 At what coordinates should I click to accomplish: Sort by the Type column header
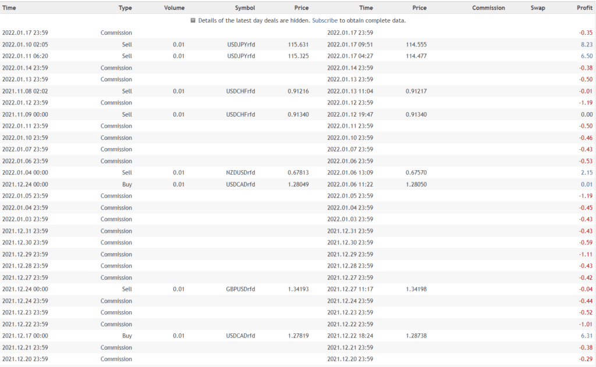click(125, 8)
